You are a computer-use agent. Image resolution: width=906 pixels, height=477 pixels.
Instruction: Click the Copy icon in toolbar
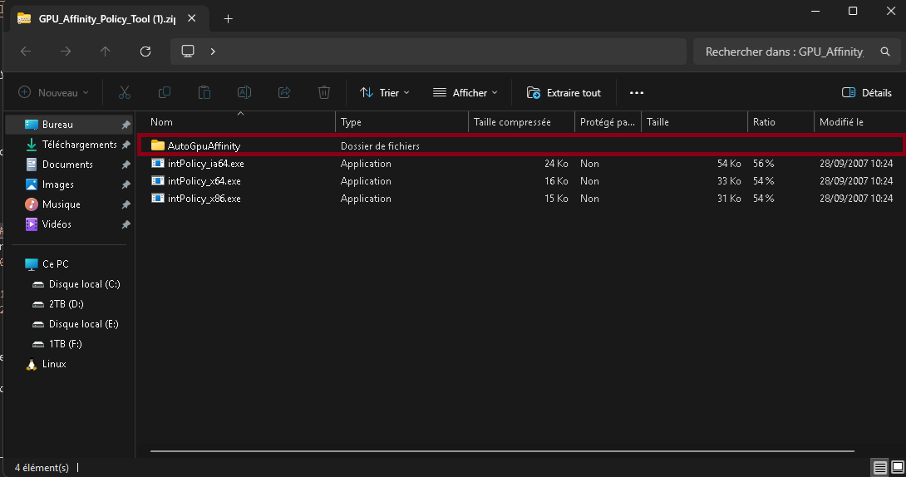click(165, 92)
